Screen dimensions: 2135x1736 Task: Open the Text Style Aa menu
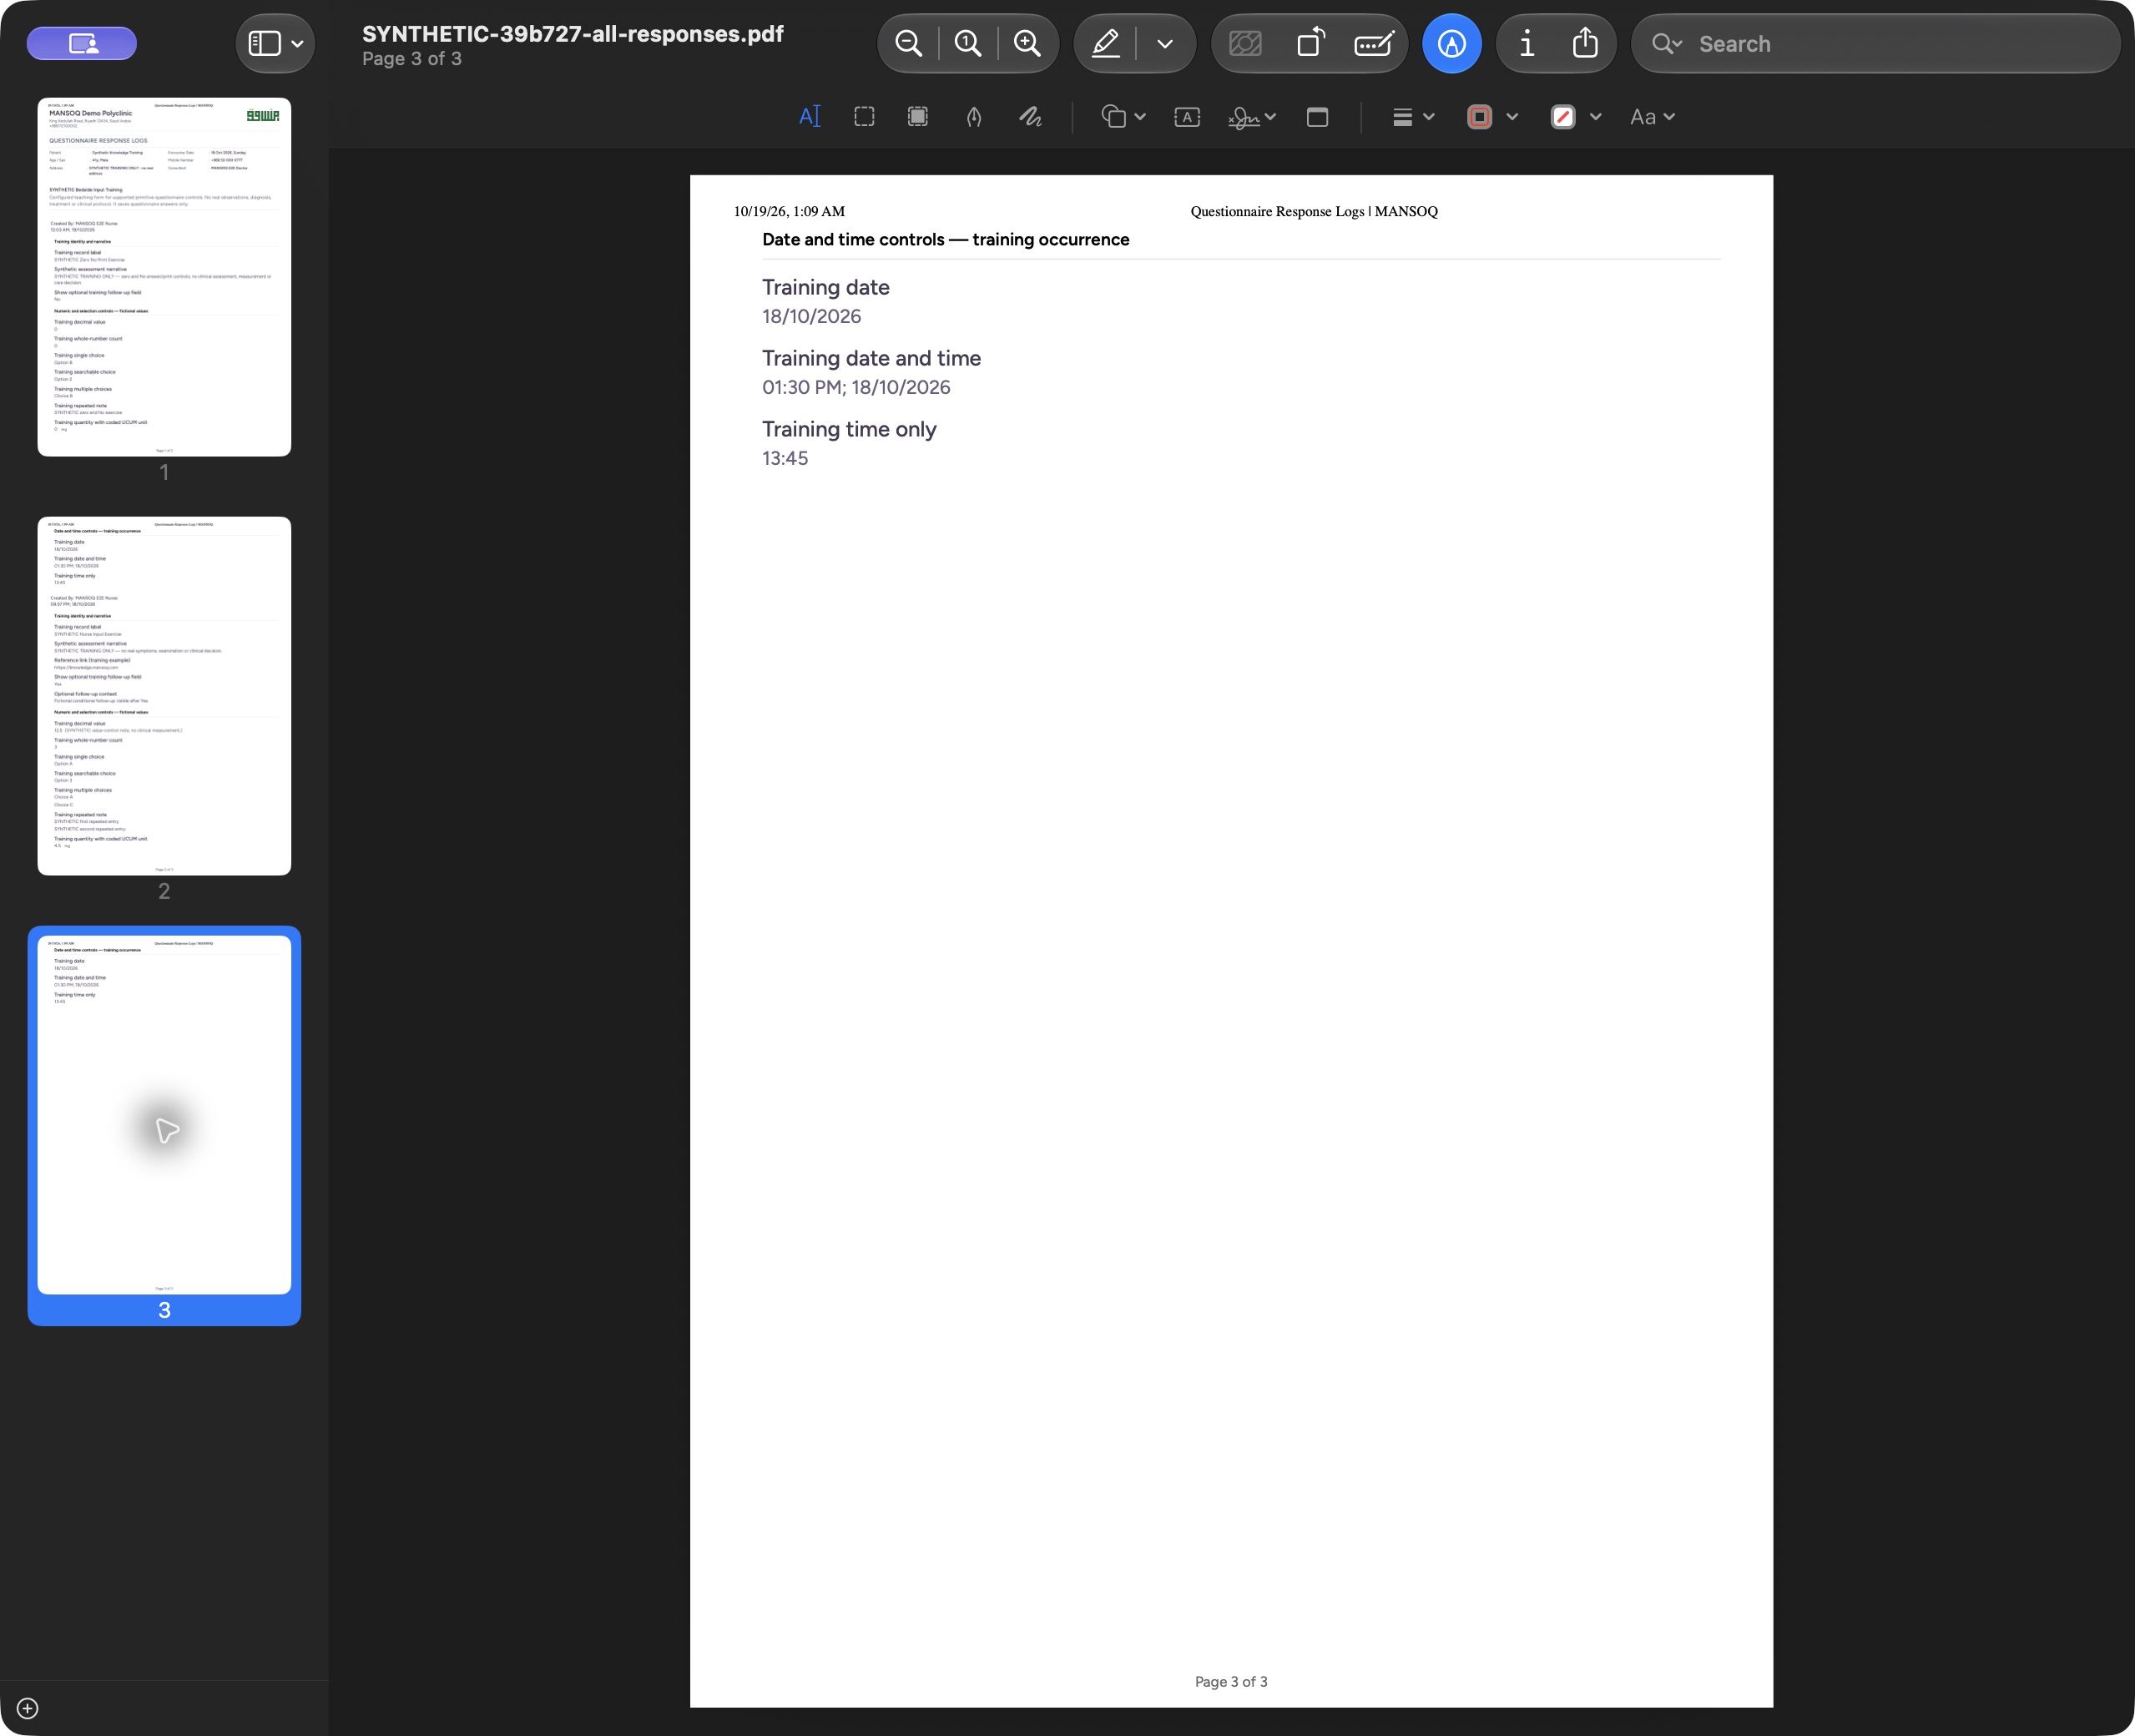click(1652, 117)
